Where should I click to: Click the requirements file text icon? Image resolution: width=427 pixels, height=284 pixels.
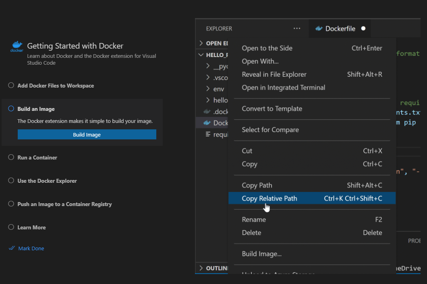pyautogui.click(x=208, y=135)
